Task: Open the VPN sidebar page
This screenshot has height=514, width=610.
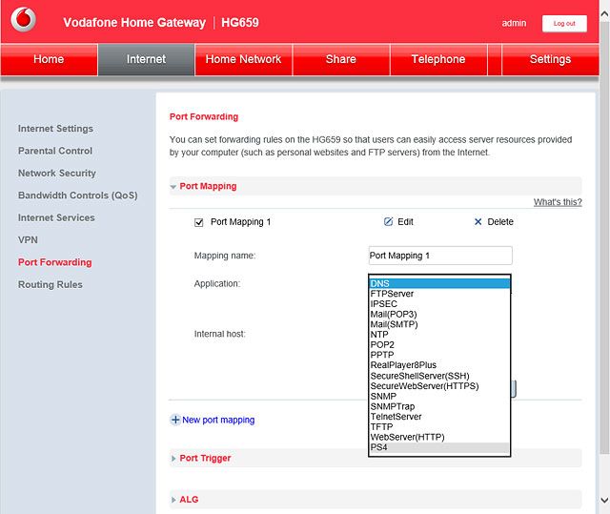Action: click(28, 240)
